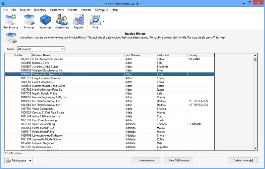Click the Delete Invoice(s) button
265x169 pixels.
click(243, 160)
